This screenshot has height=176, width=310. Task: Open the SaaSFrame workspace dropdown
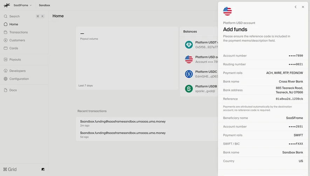22,5
